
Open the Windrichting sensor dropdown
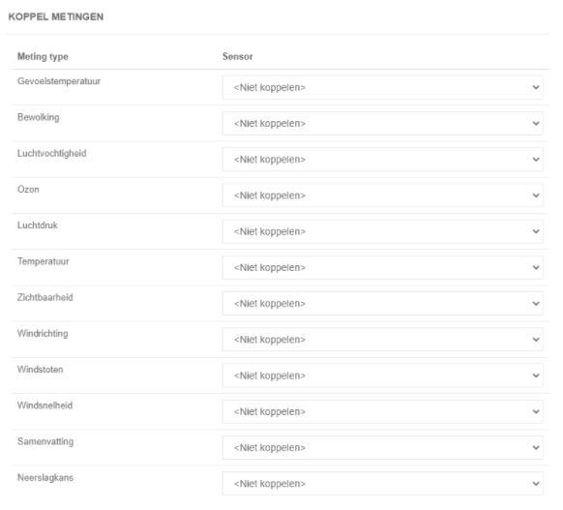click(x=383, y=340)
